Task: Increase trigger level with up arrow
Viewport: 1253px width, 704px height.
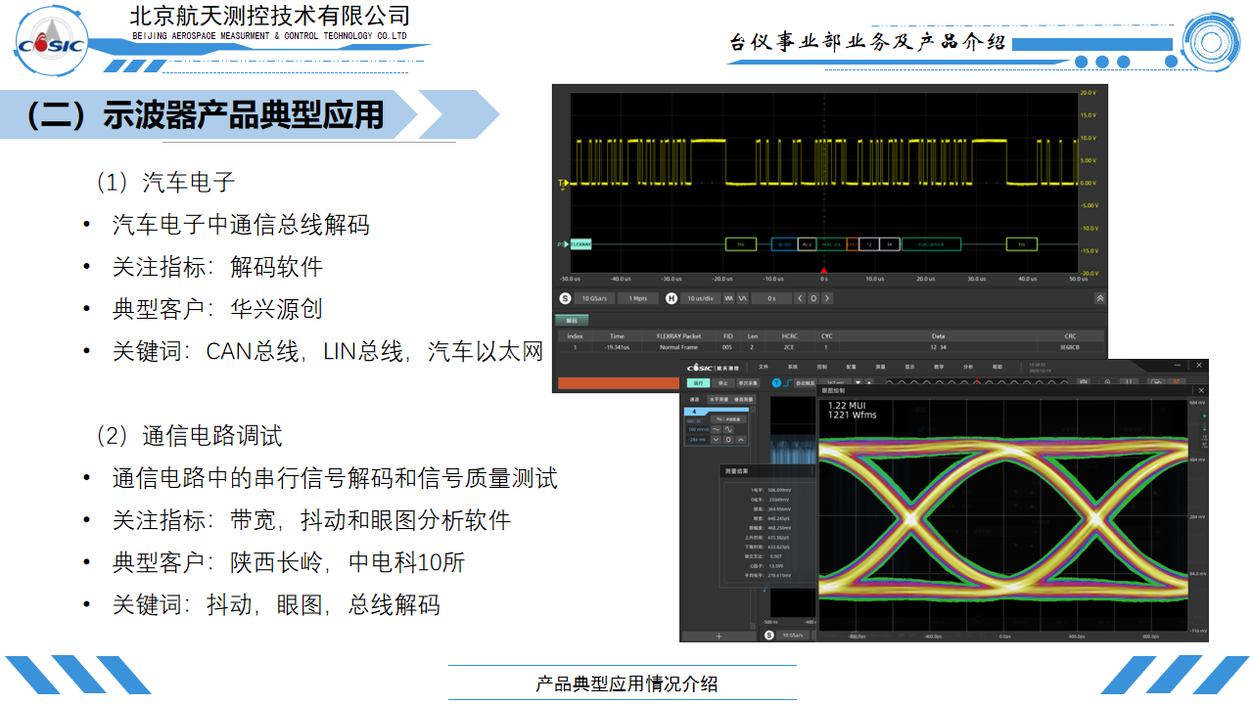Action: tap(869, 382)
